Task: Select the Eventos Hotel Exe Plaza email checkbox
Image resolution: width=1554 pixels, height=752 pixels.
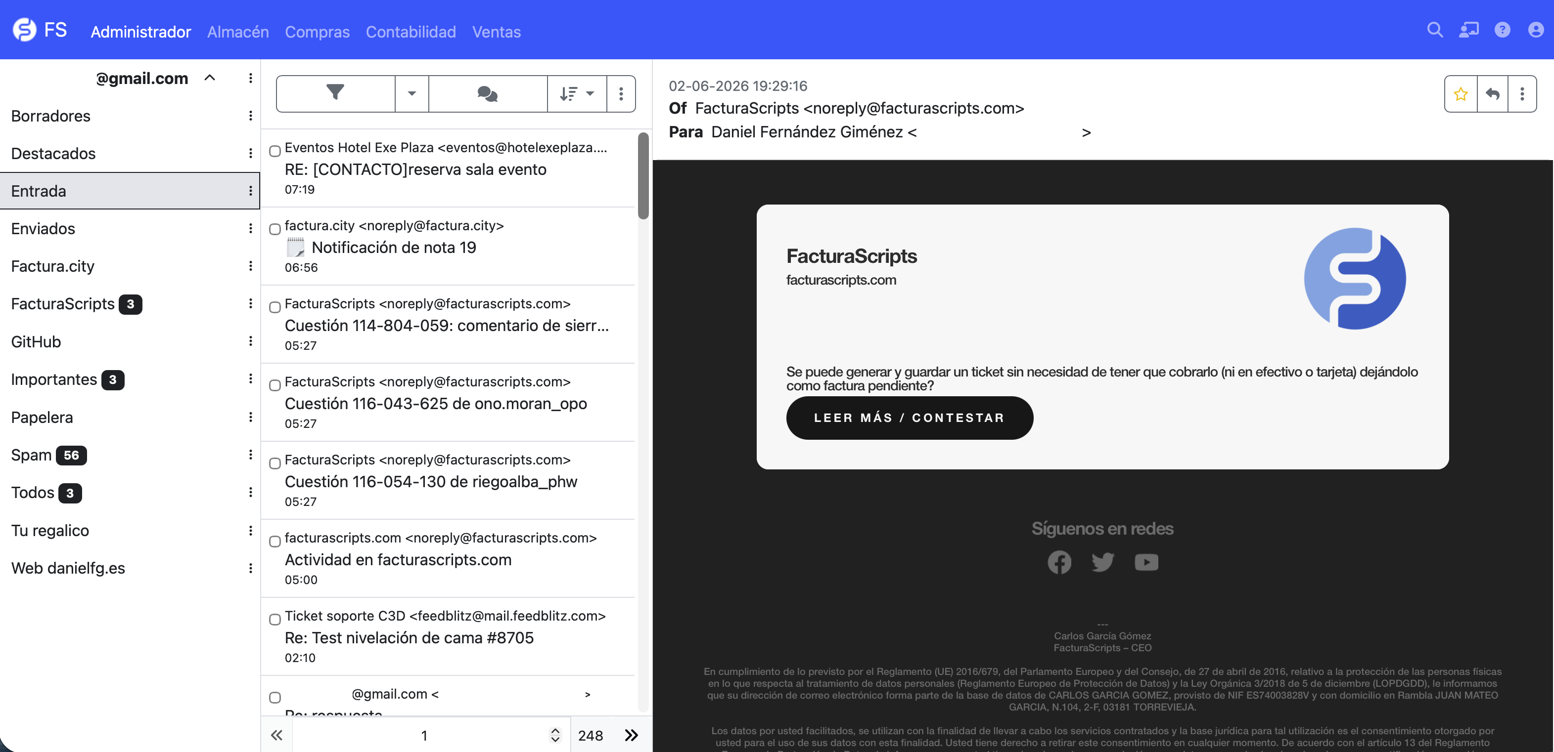Action: [274, 151]
